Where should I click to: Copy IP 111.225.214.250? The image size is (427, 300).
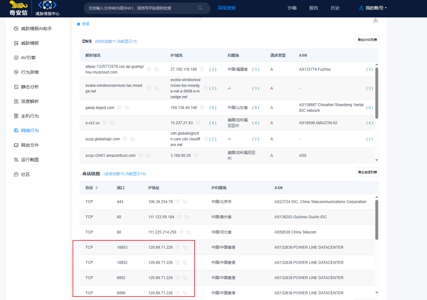click(x=189, y=232)
